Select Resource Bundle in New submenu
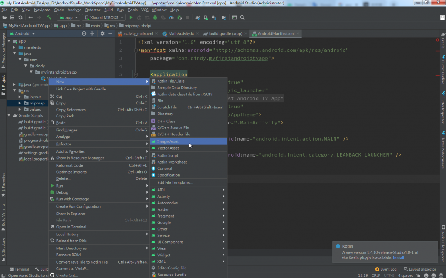 (189, 275)
